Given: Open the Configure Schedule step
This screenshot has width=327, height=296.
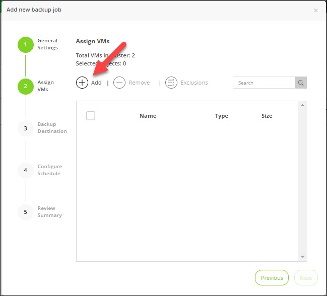Looking at the screenshot, I should (x=49, y=170).
